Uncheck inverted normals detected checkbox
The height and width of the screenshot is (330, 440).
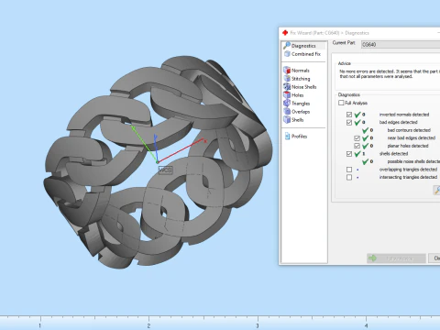point(349,115)
